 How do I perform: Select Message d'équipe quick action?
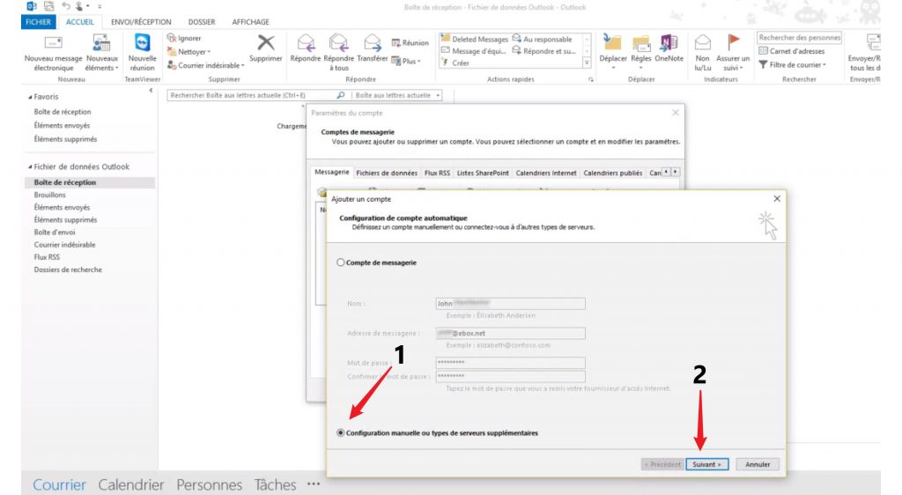point(473,51)
